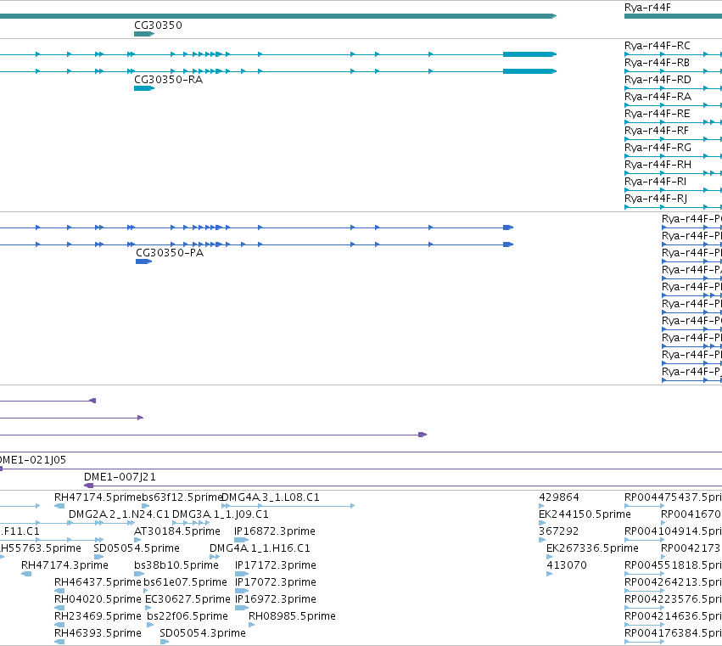Viewport: 722px width, 646px height.
Task: Select the CG30350-PA protein glyph
Action: point(143,261)
